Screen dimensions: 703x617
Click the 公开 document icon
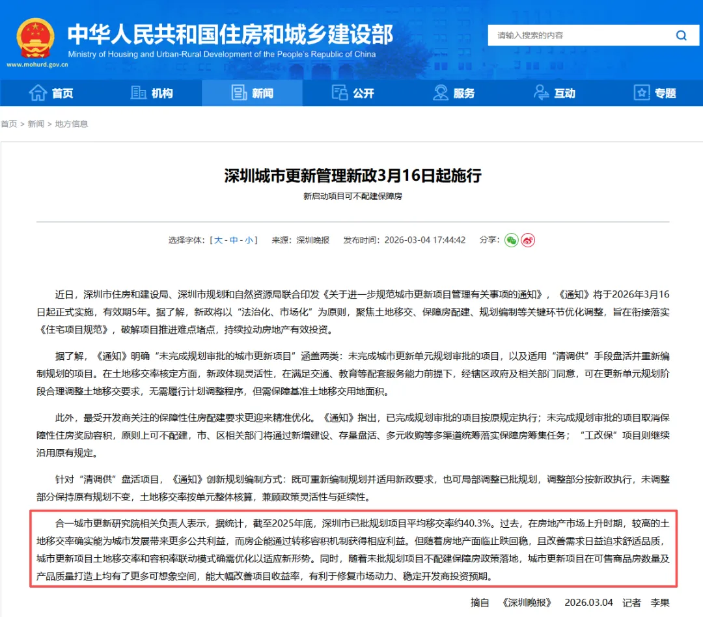(x=339, y=93)
